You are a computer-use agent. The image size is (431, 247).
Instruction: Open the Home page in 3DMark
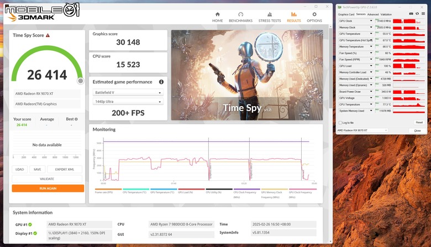217,17
